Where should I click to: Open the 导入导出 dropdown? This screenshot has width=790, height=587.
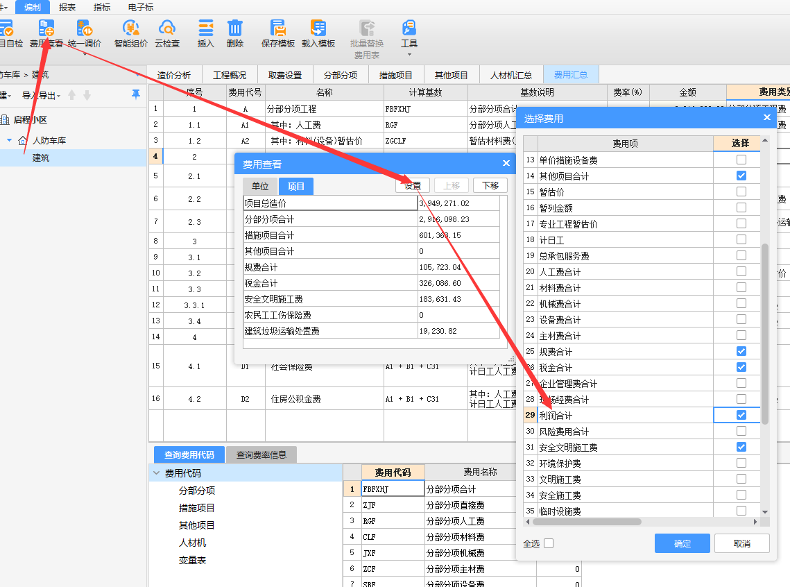click(42, 95)
